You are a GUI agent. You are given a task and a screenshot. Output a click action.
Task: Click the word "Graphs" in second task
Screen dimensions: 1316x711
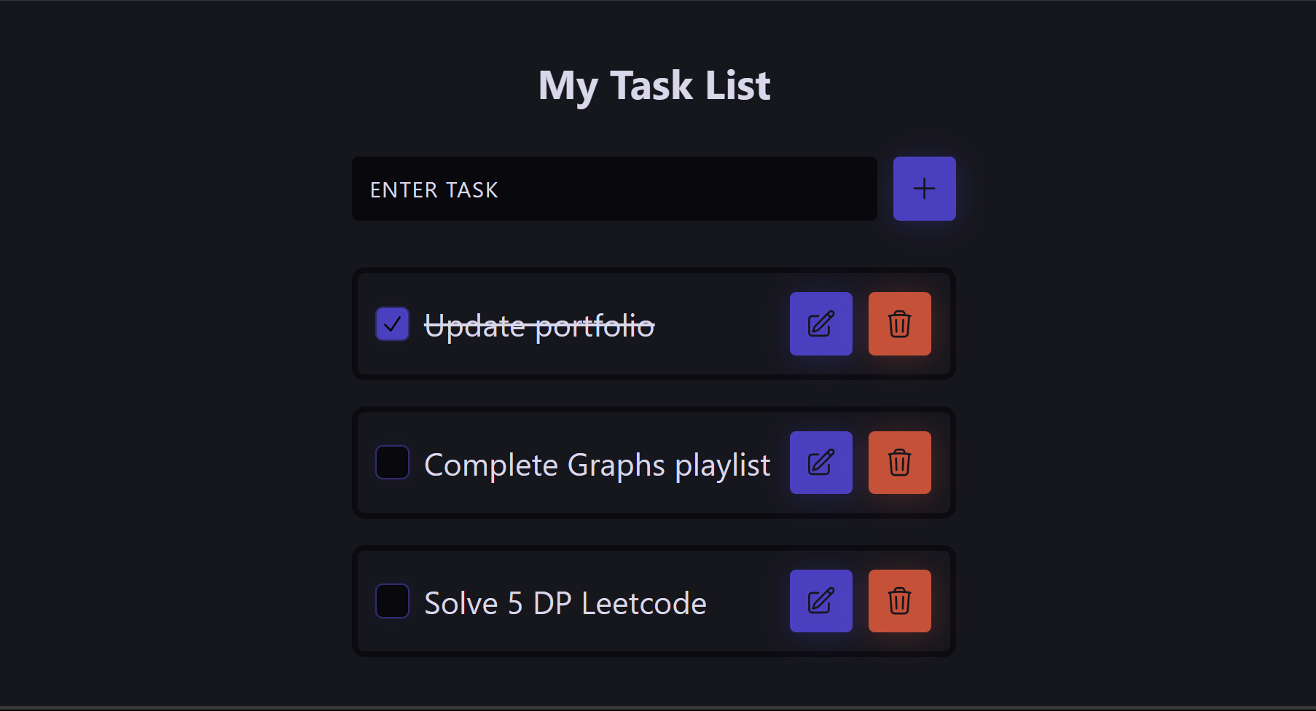[x=616, y=465]
